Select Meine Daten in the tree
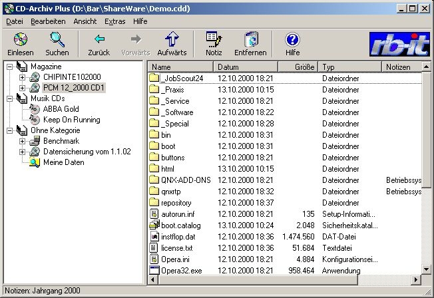 63,162
